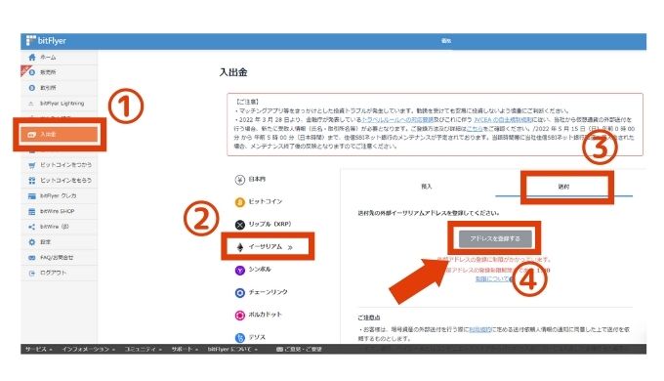Select the highlighted 入出金 sidebar item
This screenshot has height=381, width=664.
click(60, 135)
